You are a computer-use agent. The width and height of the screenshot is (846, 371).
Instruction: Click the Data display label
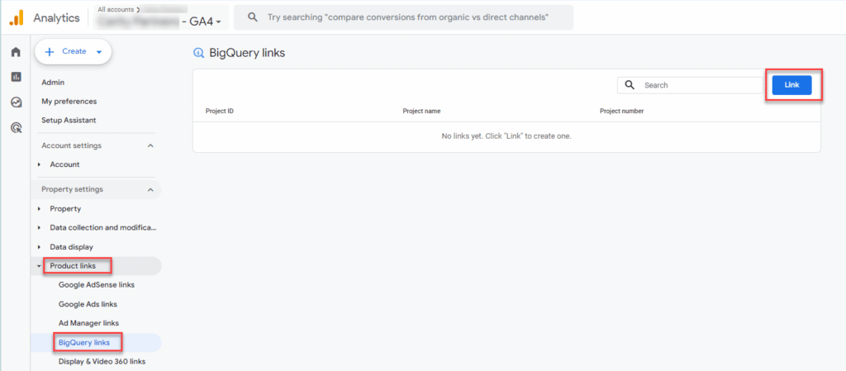click(71, 247)
